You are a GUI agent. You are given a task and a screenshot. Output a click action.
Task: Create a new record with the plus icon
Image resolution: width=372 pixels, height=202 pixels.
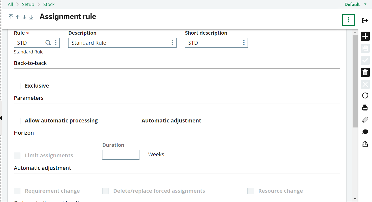pyautogui.click(x=365, y=36)
